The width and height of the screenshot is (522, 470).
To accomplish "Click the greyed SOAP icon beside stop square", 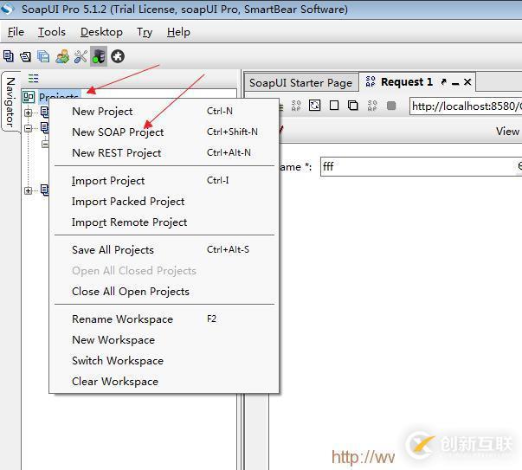I will 372,106.
